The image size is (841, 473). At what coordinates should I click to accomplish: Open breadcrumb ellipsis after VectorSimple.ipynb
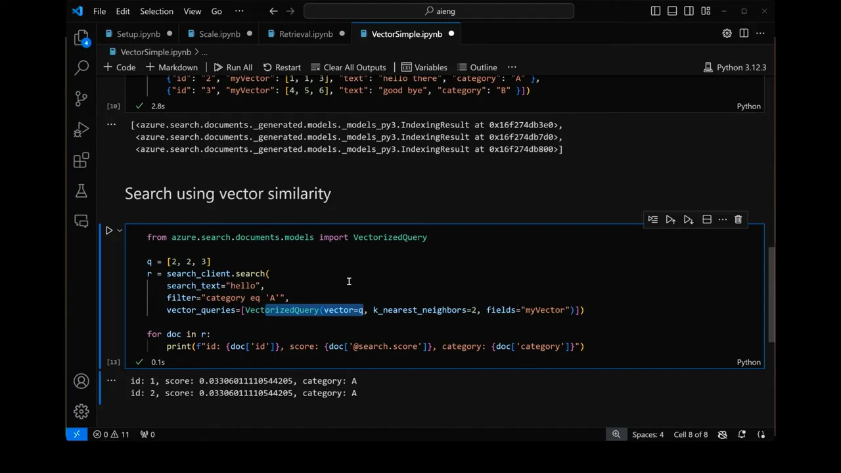coord(204,52)
